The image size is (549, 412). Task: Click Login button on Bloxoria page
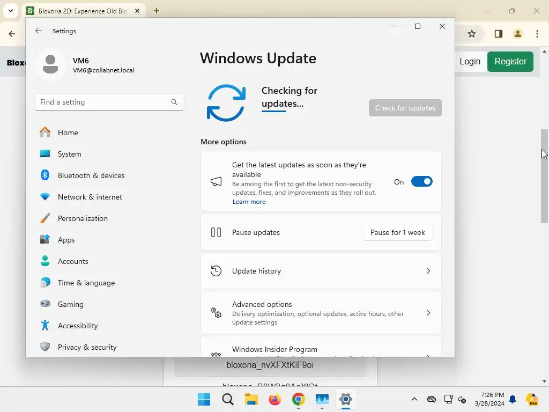pyautogui.click(x=470, y=62)
